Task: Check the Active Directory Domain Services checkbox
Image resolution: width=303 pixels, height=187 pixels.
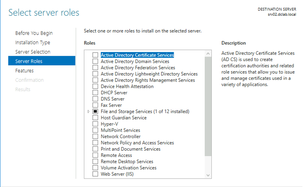Action: pyautogui.click(x=95, y=61)
